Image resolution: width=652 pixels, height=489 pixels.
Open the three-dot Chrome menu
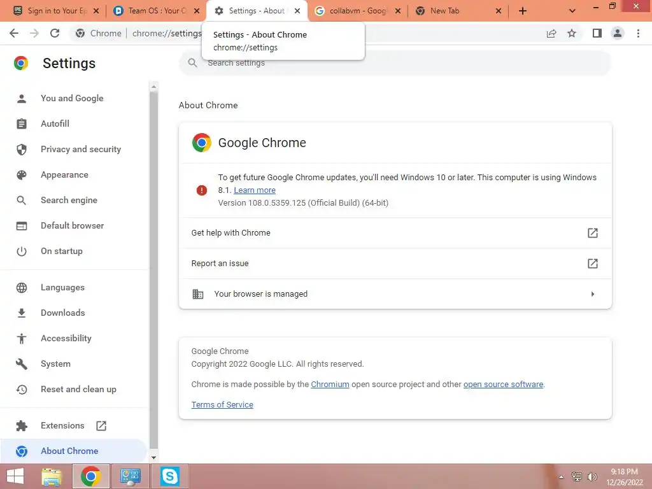click(x=638, y=33)
